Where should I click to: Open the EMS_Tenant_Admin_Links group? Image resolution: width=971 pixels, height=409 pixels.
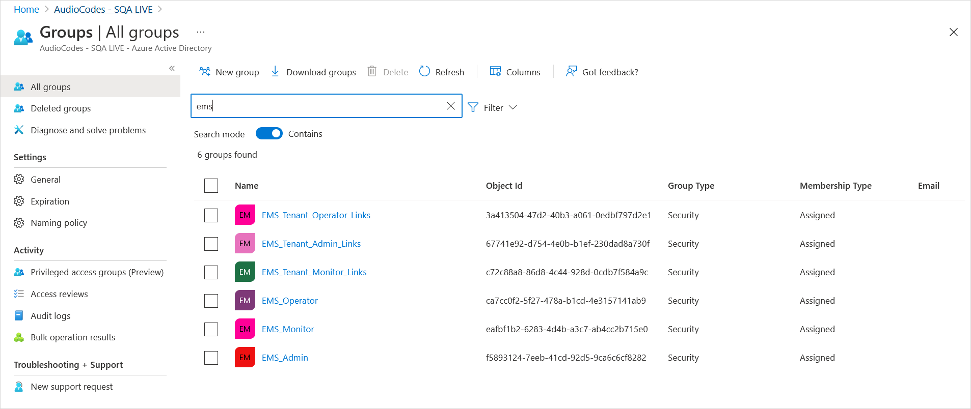[311, 244]
